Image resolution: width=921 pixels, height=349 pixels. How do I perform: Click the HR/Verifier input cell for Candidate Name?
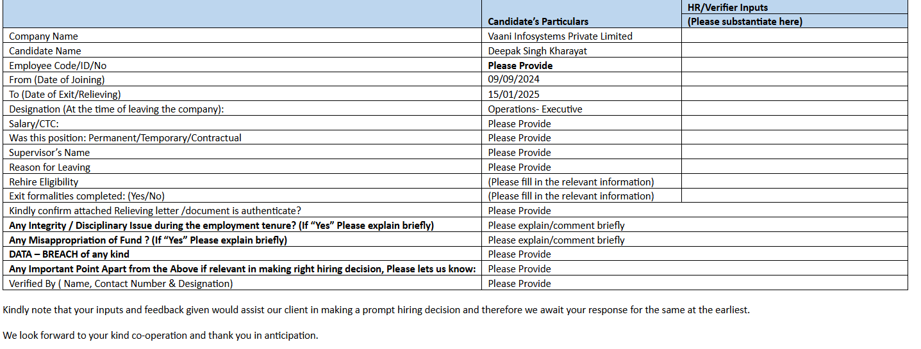click(794, 50)
